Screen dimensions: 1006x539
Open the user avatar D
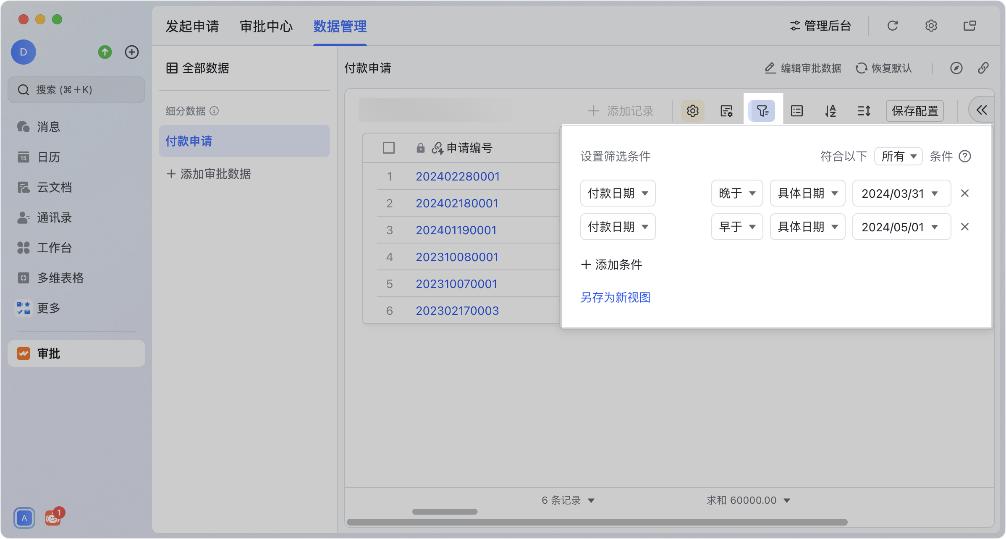click(x=24, y=52)
